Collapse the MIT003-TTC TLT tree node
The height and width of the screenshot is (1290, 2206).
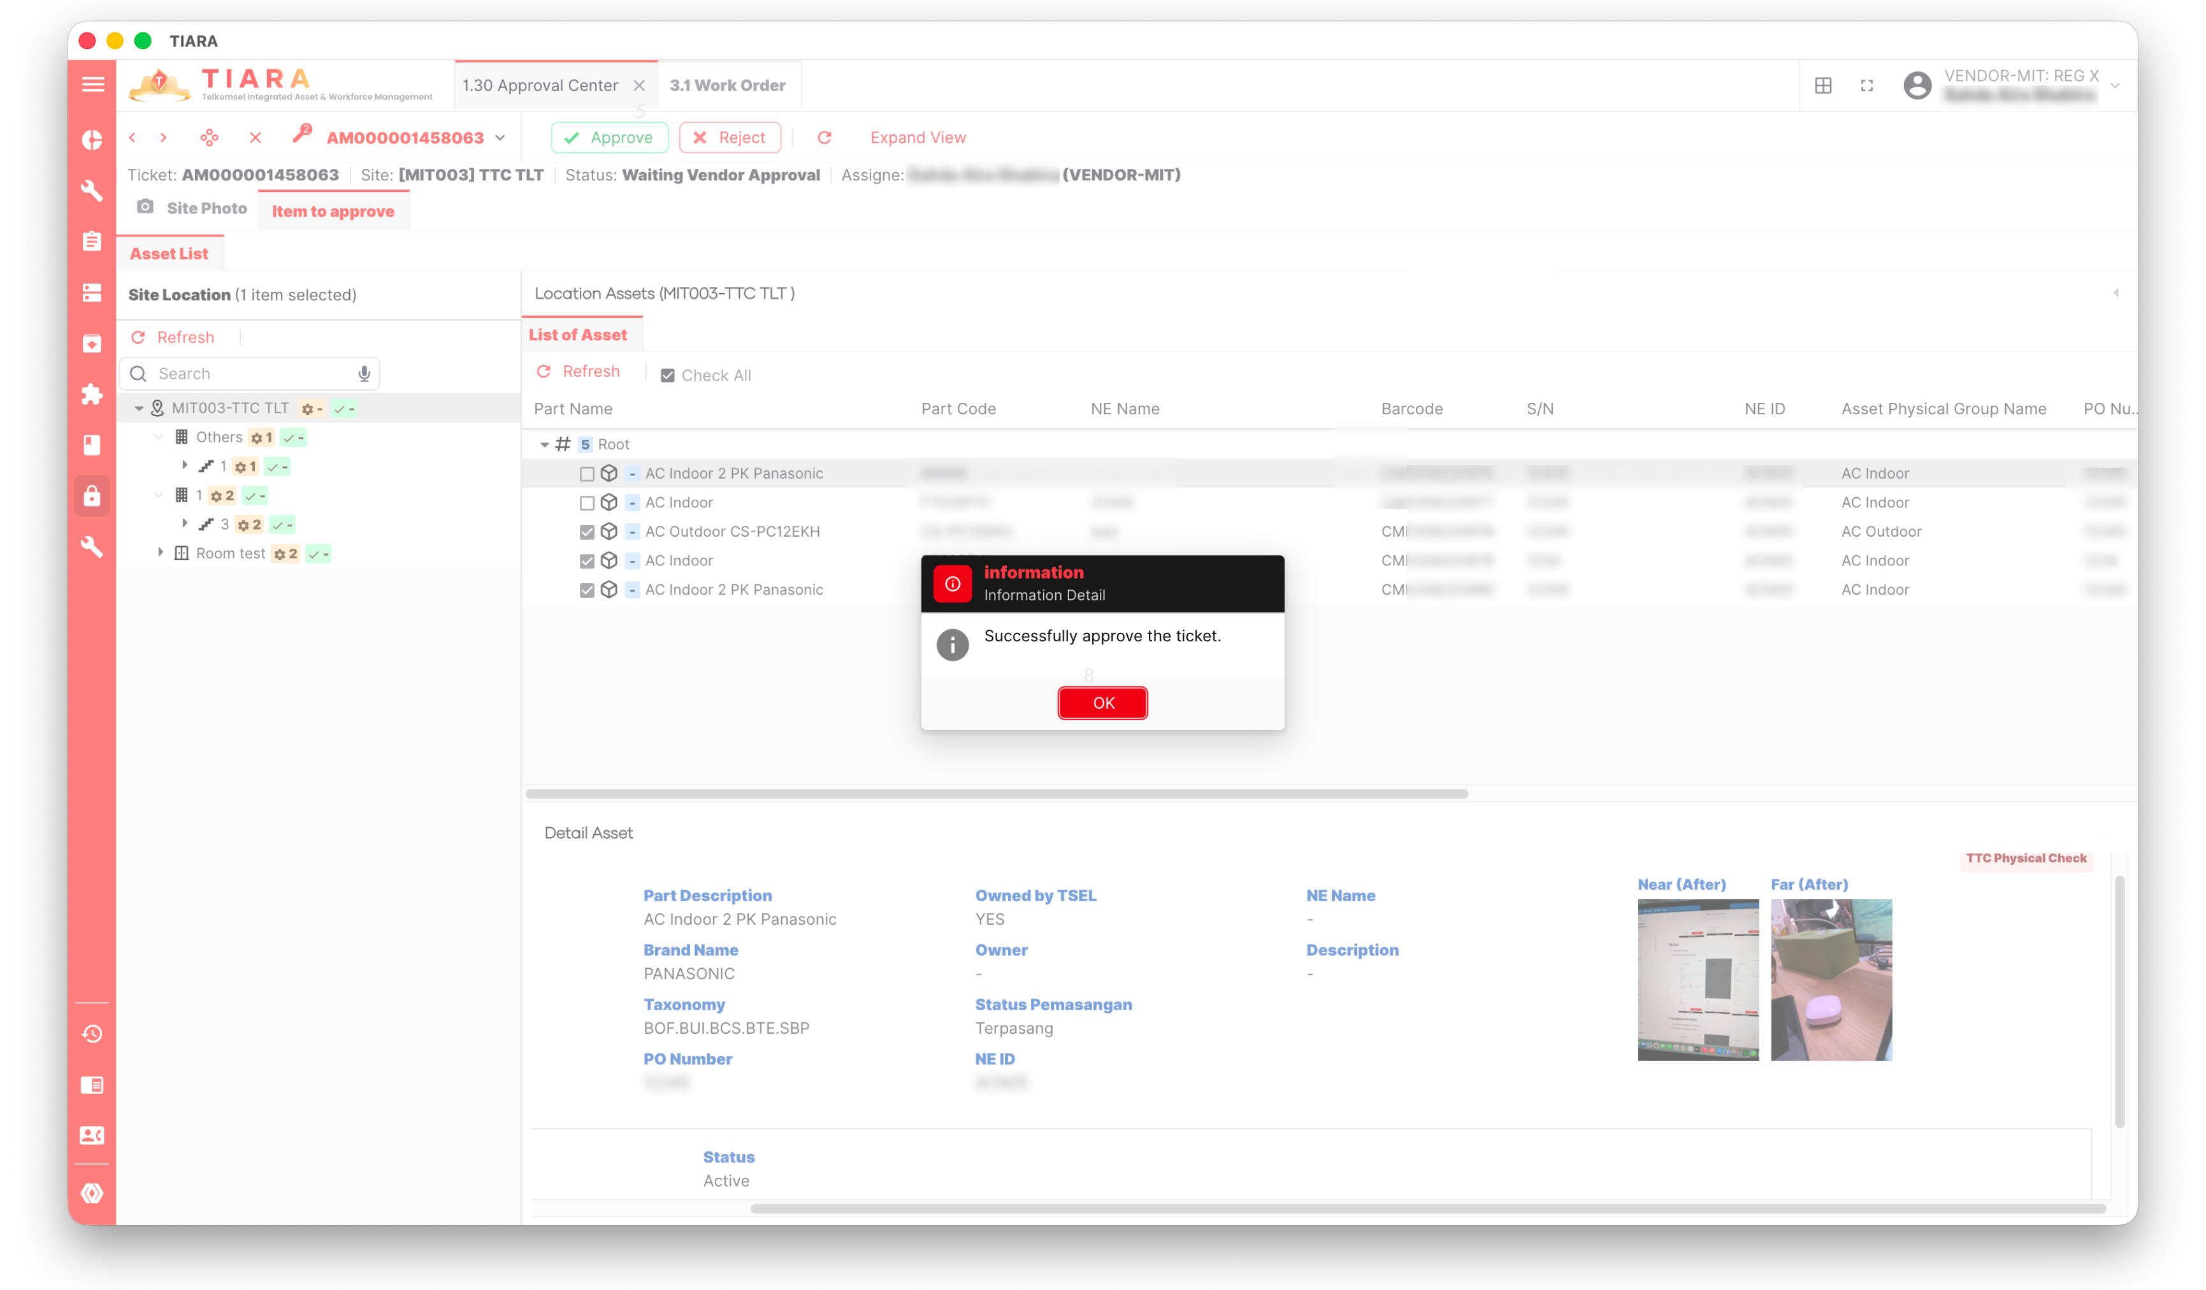point(138,408)
